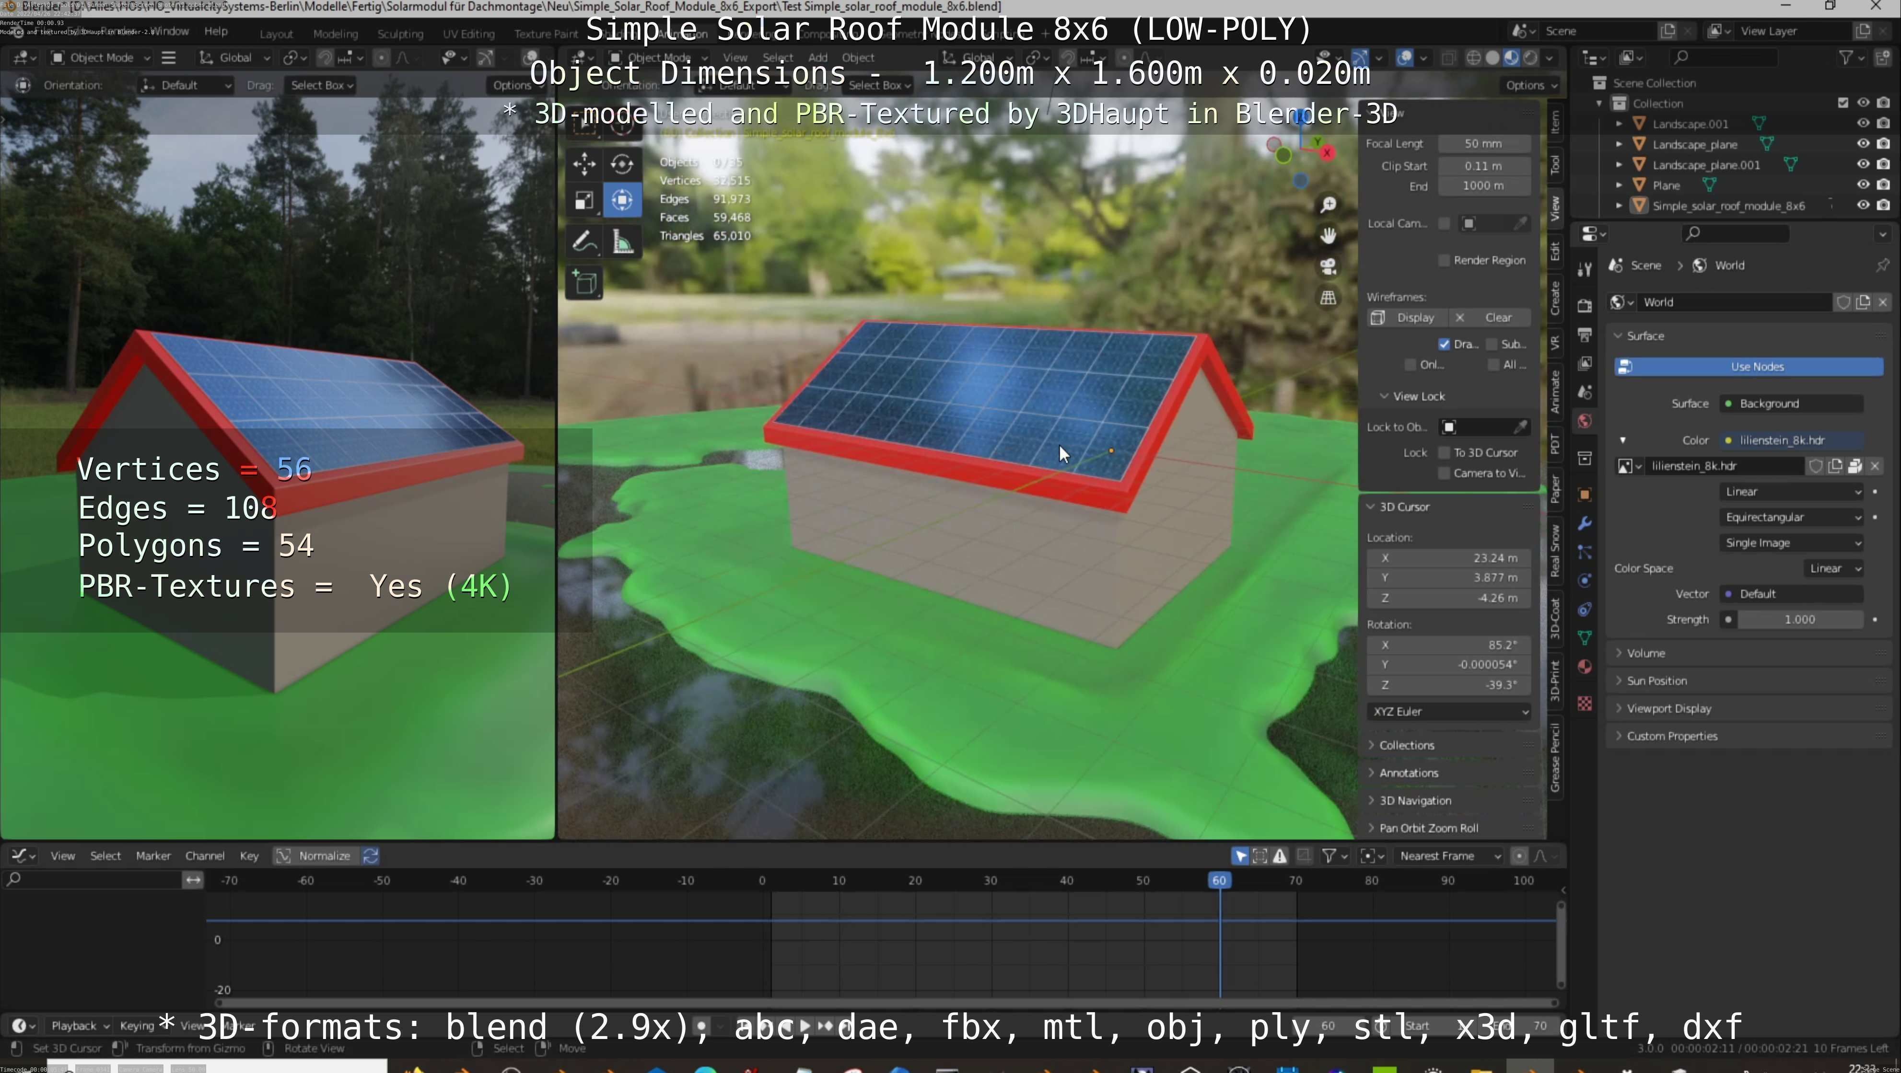Select the Rotate tool in viewport toolbar
The width and height of the screenshot is (1901, 1073).
(x=622, y=164)
